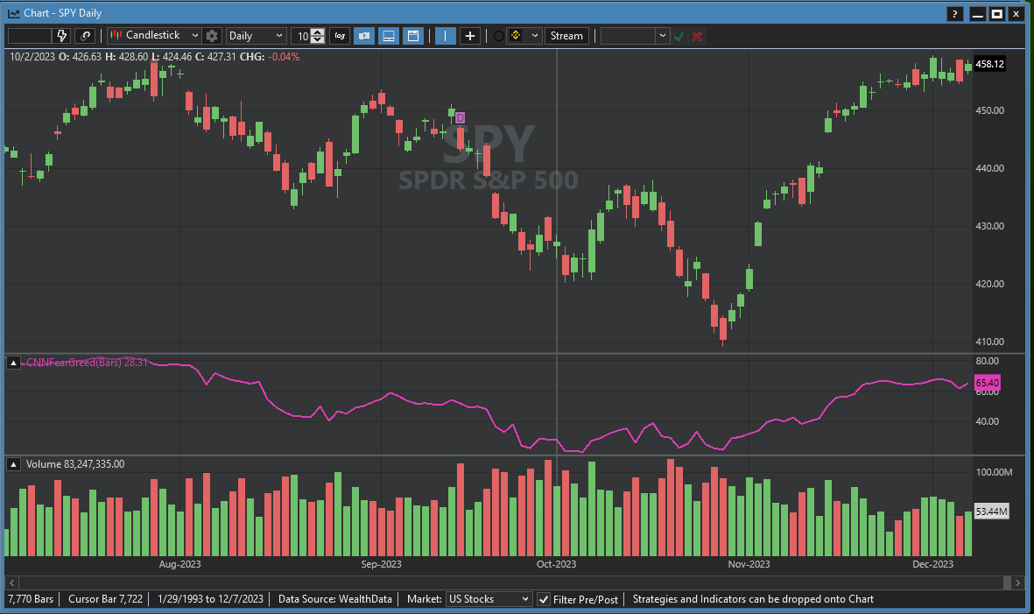Open the Candlestick chart type dropdown
This screenshot has width=1034, height=614.
pos(154,36)
